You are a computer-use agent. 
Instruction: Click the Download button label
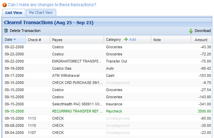click(203, 31)
